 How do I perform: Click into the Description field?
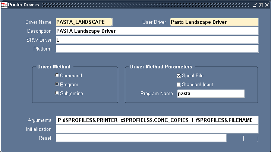pyautogui.click(x=157, y=31)
